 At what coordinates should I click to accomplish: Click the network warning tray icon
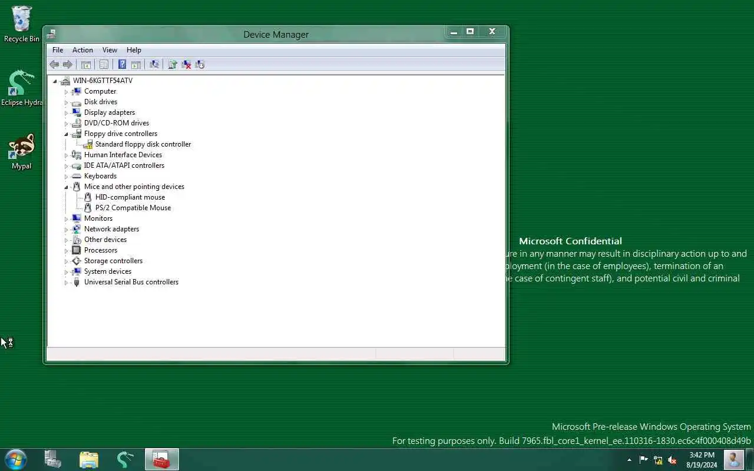coord(658,460)
